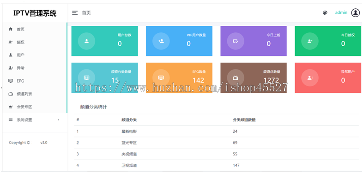Open the theme palette icon
The image size is (363, 173).
[325, 13]
